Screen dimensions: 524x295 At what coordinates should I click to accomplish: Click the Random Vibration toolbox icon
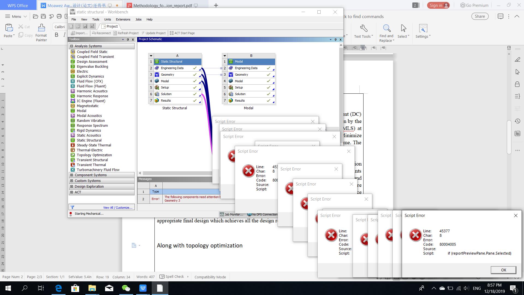tap(73, 120)
